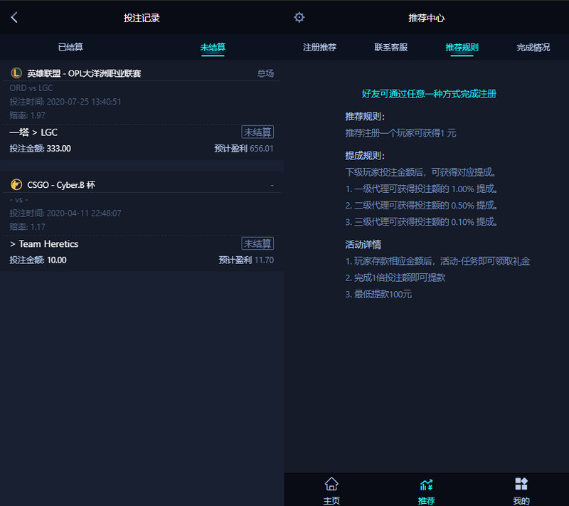Image resolution: width=569 pixels, height=506 pixels.
Task: Click the 未结算 badge on LGC bet
Action: point(257,132)
